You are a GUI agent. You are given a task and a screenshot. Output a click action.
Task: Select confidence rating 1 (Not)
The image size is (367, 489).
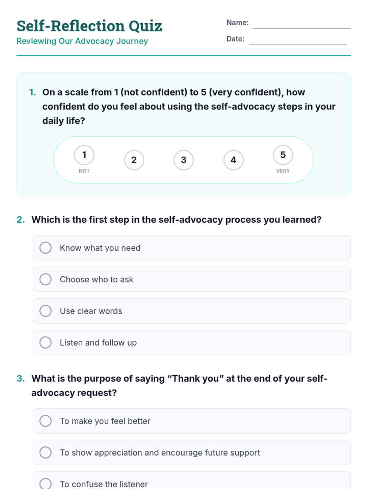point(84,155)
